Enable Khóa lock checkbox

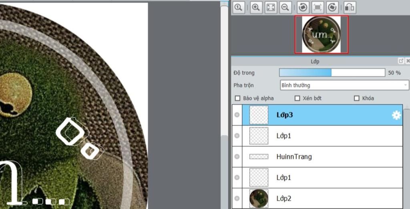click(x=356, y=98)
